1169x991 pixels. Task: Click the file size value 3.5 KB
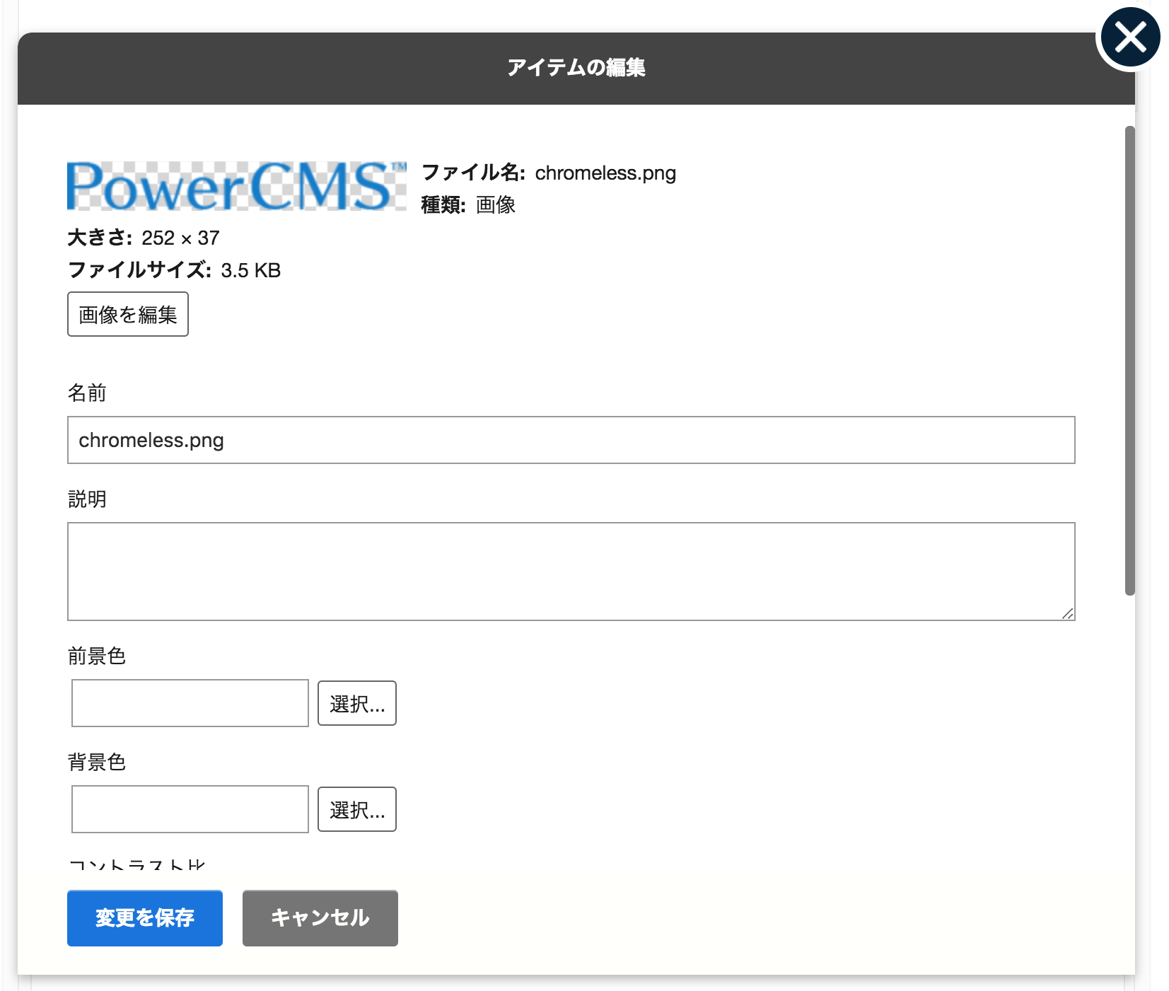251,270
